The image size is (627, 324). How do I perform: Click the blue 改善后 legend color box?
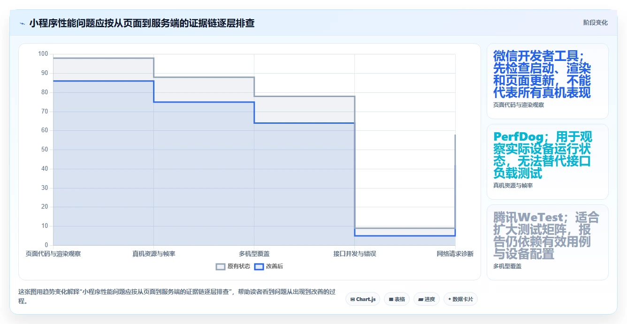(x=259, y=266)
